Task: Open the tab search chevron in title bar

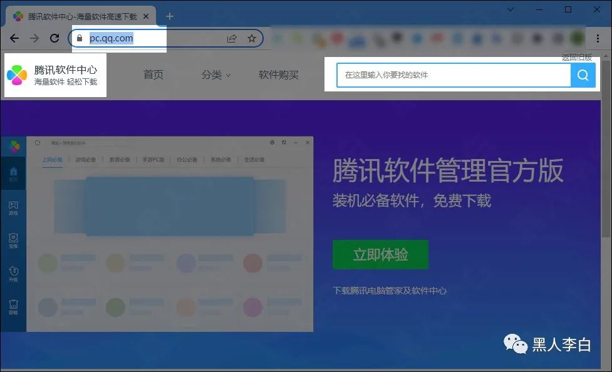Action: pos(510,9)
